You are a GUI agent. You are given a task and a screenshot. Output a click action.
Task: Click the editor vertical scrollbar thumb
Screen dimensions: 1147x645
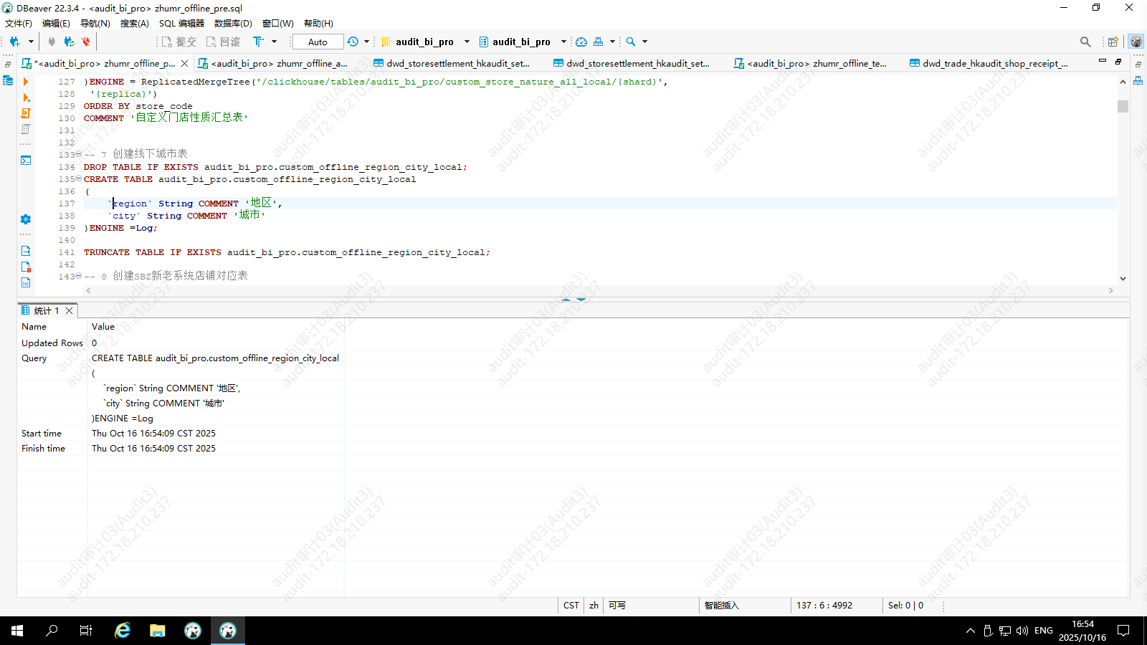[x=1123, y=107]
